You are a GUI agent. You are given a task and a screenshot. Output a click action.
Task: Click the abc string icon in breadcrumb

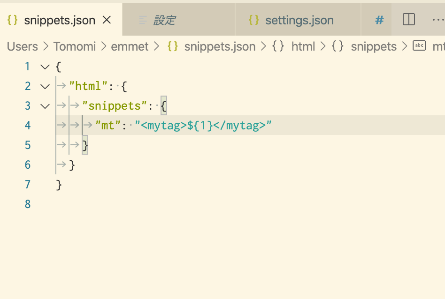coord(419,45)
